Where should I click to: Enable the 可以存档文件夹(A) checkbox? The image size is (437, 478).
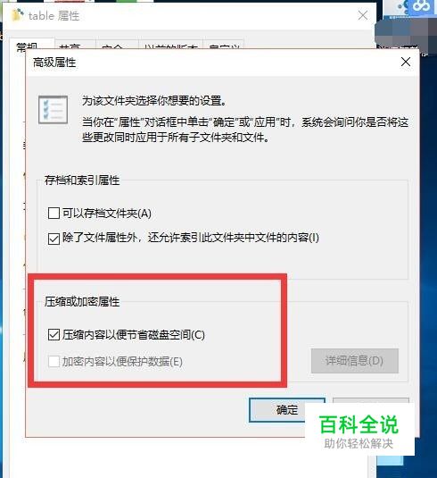[54, 213]
